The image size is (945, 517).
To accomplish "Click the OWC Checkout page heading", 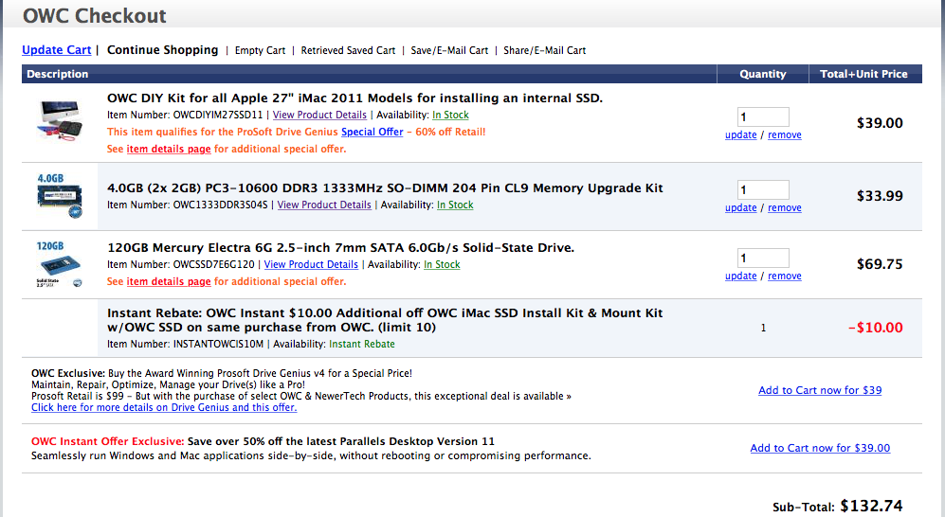I will click(94, 16).
